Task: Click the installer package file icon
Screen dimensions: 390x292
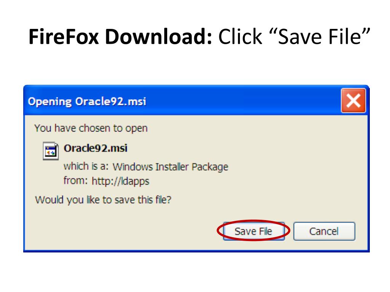Action: [x=51, y=151]
